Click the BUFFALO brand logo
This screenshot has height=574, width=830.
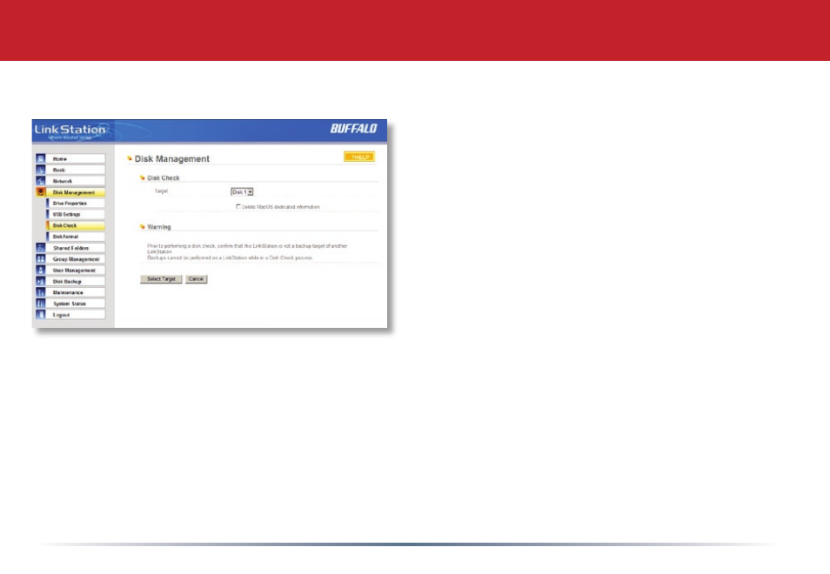click(x=353, y=129)
